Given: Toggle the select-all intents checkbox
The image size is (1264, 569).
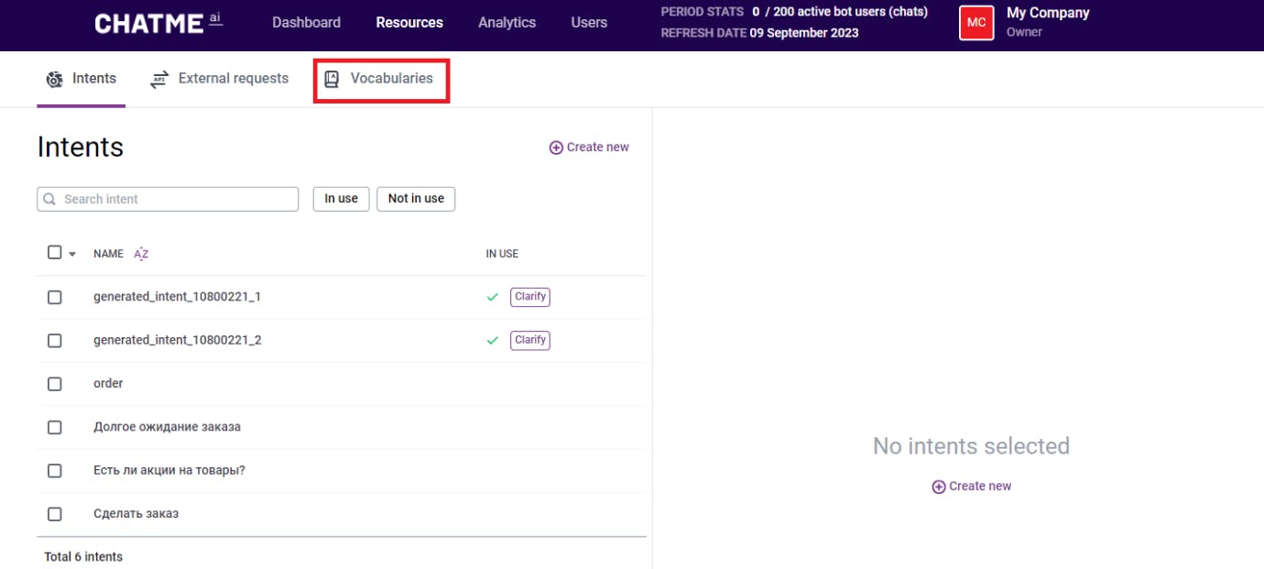Looking at the screenshot, I should click(x=54, y=253).
